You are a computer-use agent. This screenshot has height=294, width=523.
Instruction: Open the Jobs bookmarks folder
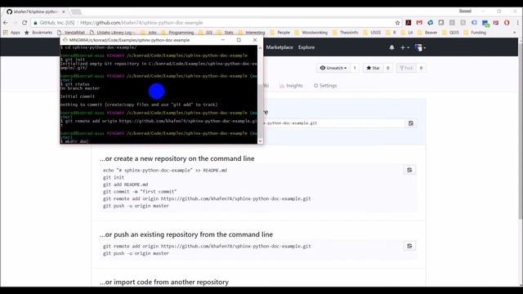point(149,33)
